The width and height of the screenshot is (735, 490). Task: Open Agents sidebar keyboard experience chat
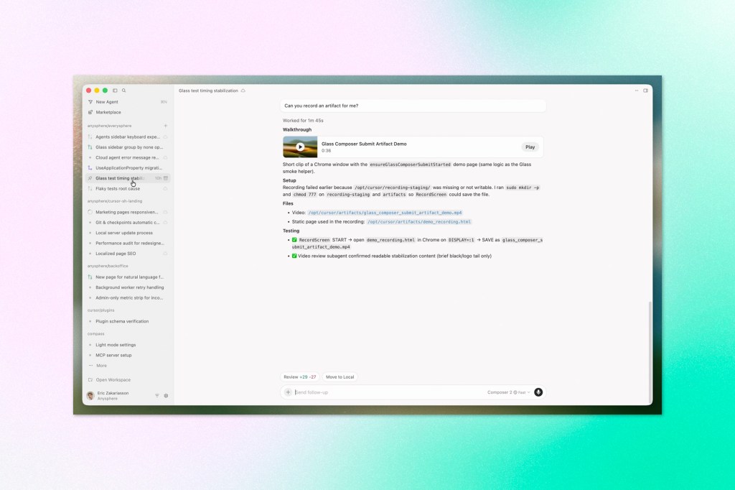[128, 137]
